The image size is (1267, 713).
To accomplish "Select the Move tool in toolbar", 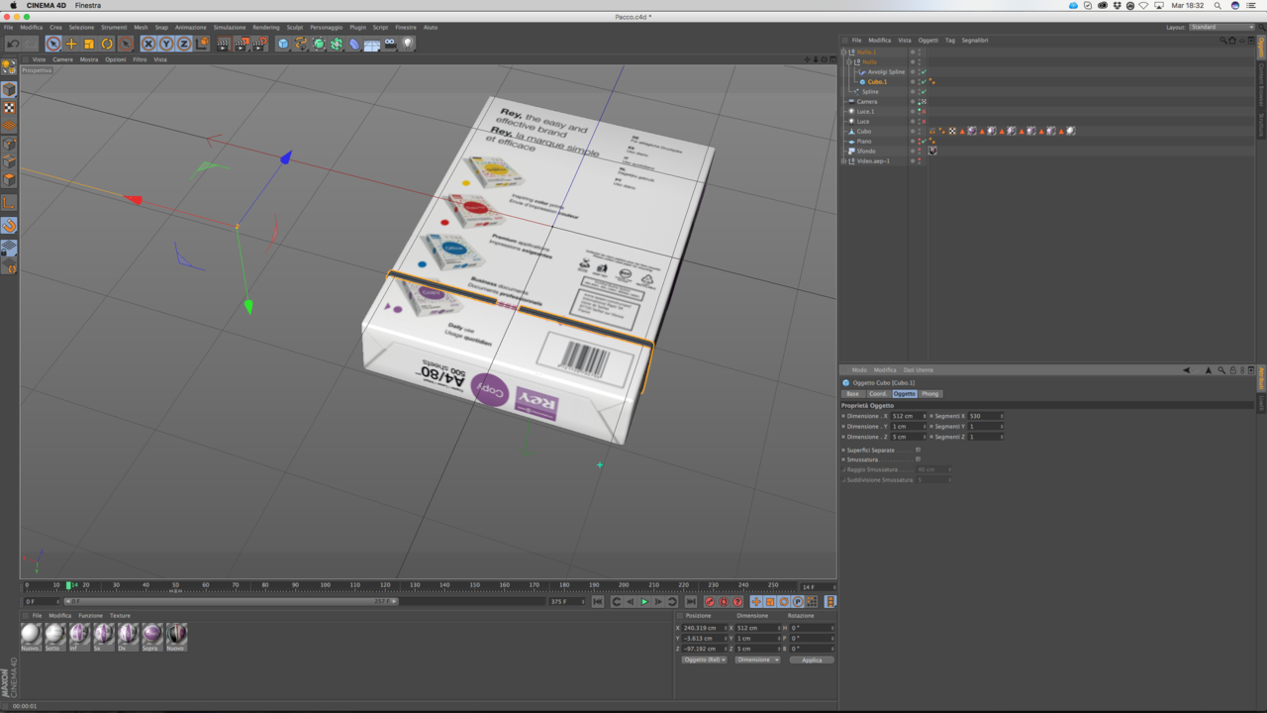I will 71,44.
